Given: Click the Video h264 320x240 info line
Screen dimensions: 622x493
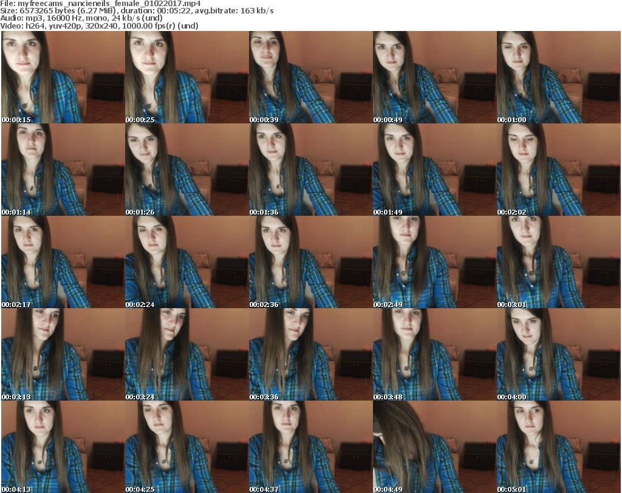Looking at the screenshot, I should coord(99,26).
